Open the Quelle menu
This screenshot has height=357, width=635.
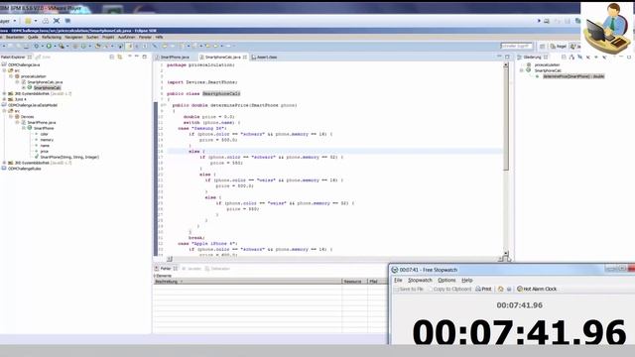pyautogui.click(x=33, y=37)
